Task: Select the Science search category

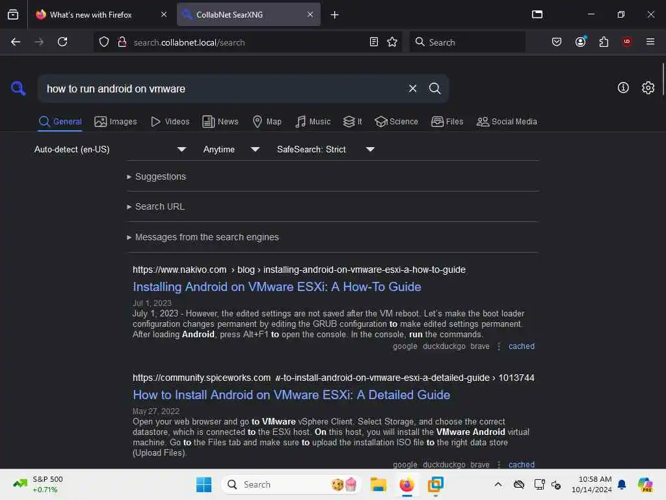Action: (396, 122)
